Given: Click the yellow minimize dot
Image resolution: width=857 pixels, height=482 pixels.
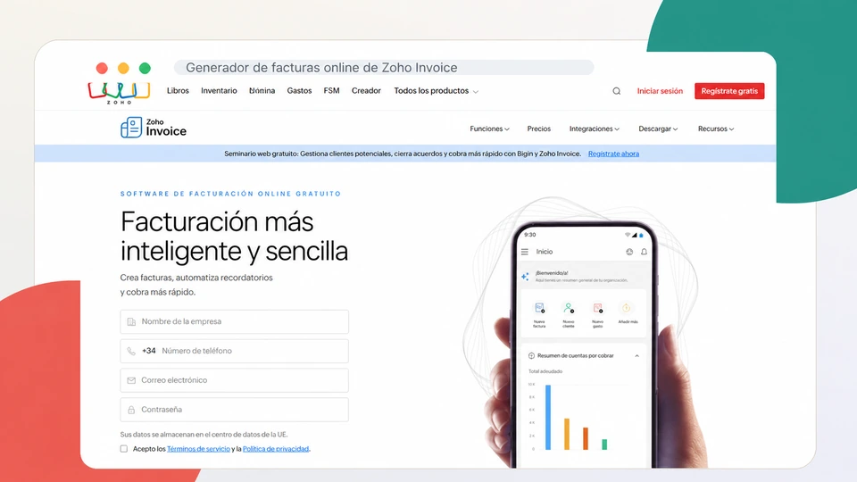Looking at the screenshot, I should 123,68.
